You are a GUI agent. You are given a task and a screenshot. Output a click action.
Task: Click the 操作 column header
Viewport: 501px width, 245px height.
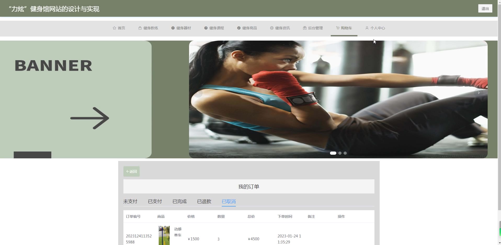(341, 216)
